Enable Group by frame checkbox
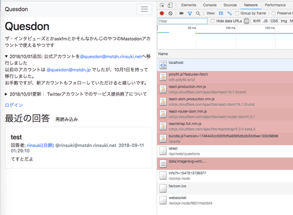 (x=237, y=13)
